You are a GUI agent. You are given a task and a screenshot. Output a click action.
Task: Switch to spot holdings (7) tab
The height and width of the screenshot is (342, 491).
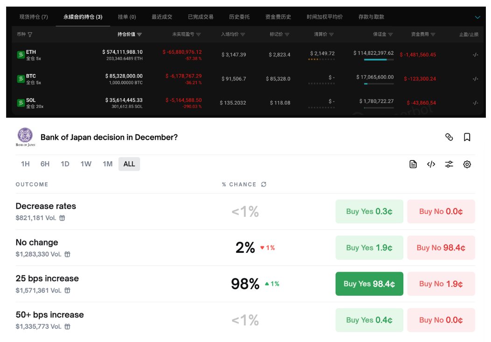point(34,17)
